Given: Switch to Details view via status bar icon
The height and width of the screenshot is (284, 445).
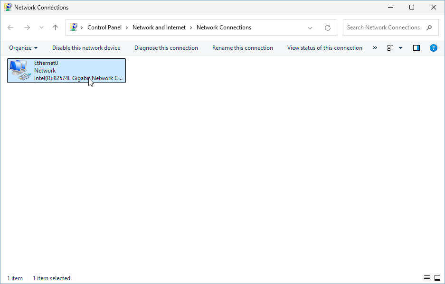Looking at the screenshot, I should [426, 278].
